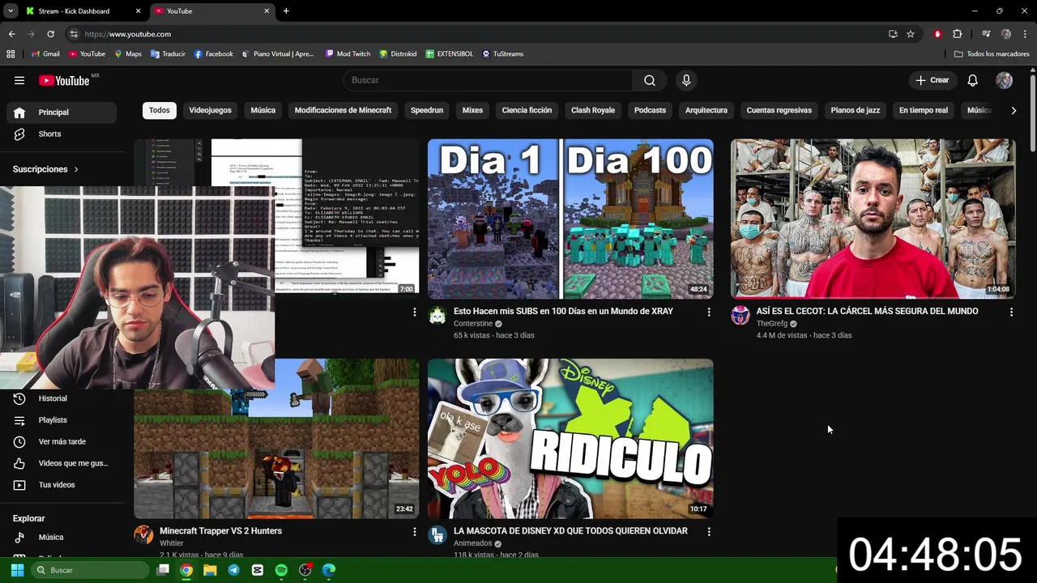Bookmark this page with star icon
Viewport: 1037px width, 583px height.
tap(911, 34)
